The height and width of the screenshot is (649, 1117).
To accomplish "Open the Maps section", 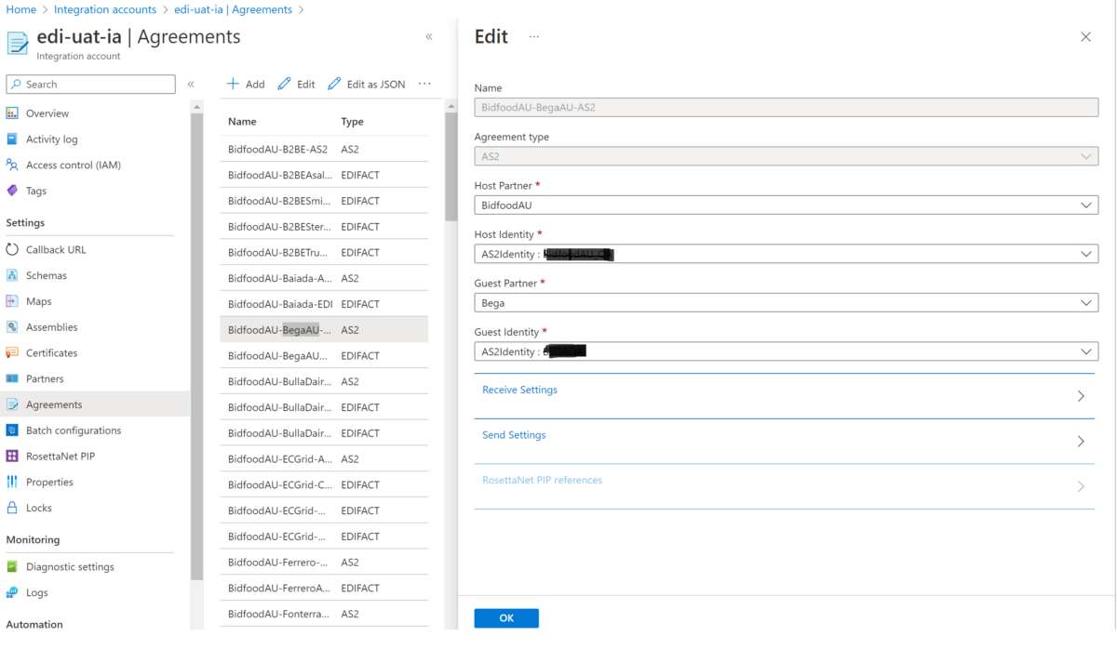I will click(x=37, y=301).
